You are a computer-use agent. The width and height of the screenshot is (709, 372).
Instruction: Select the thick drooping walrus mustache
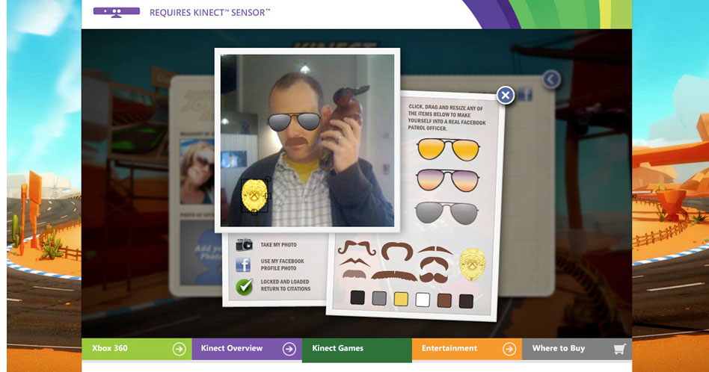[x=434, y=263]
